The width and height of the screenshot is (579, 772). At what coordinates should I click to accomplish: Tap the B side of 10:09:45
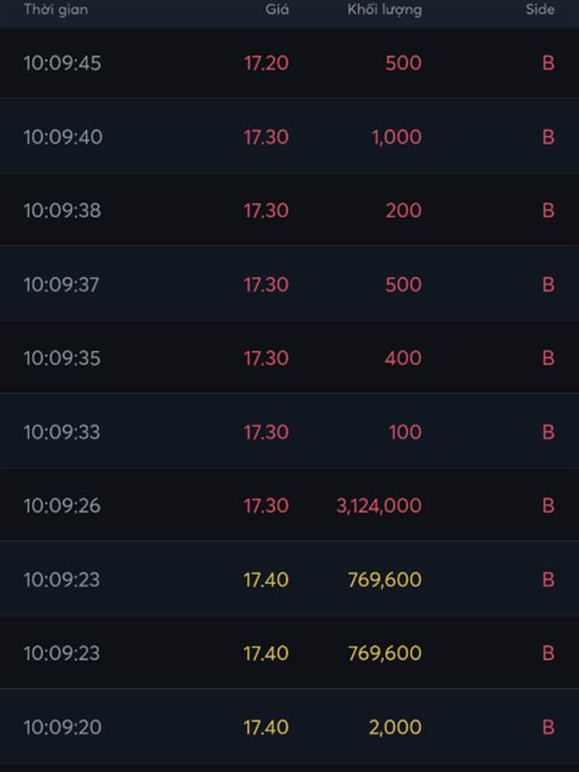pyautogui.click(x=548, y=63)
